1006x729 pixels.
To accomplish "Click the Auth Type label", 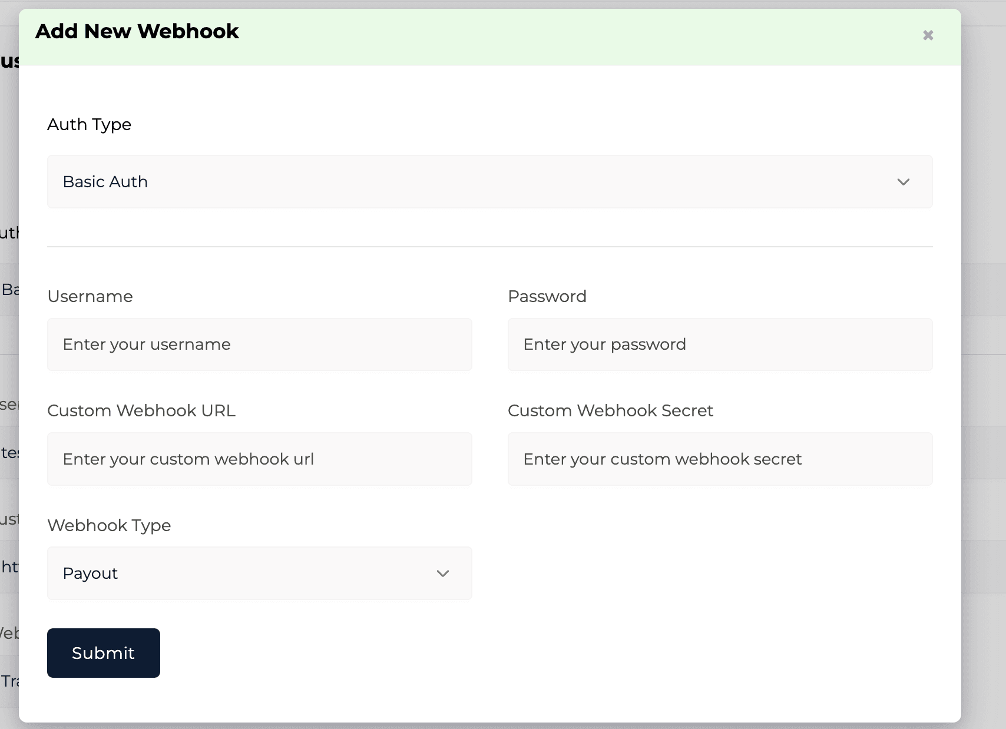I will click(89, 125).
